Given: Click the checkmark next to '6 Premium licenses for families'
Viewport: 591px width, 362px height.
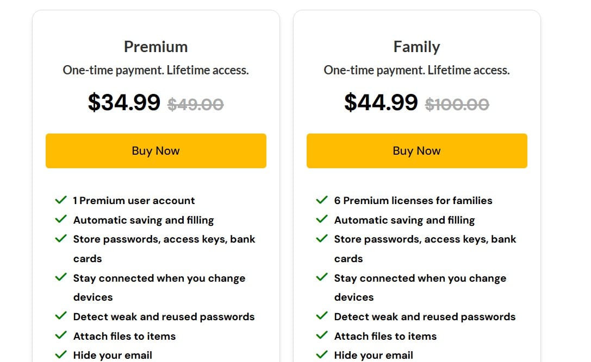Looking at the screenshot, I should [x=322, y=200].
